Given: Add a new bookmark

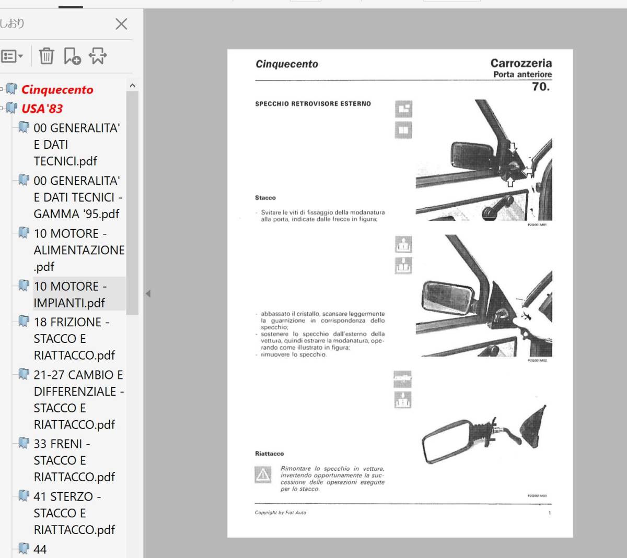Looking at the screenshot, I should coord(72,56).
